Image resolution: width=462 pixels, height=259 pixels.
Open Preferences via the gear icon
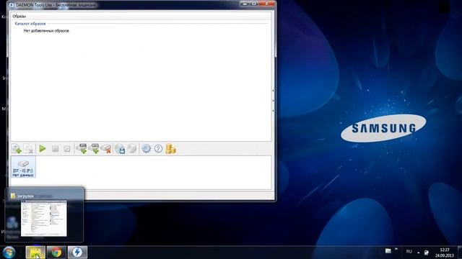click(146, 149)
